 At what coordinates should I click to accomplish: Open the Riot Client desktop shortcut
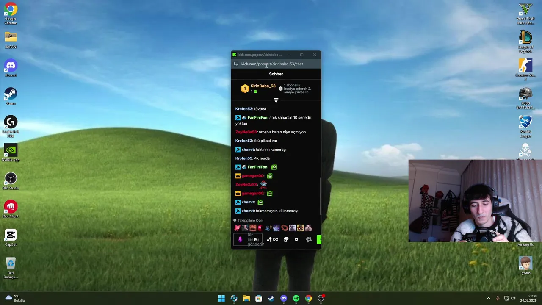pyautogui.click(x=11, y=210)
